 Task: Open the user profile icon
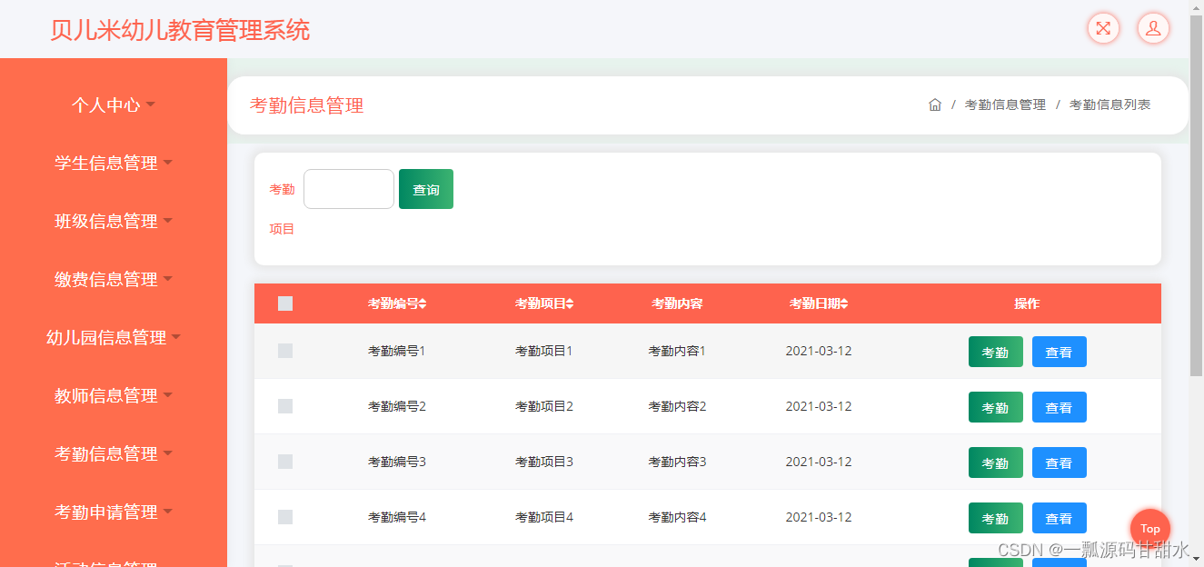(x=1153, y=28)
